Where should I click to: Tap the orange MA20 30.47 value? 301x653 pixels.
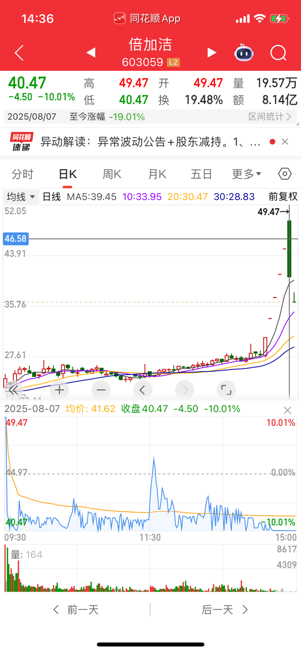[x=187, y=197]
